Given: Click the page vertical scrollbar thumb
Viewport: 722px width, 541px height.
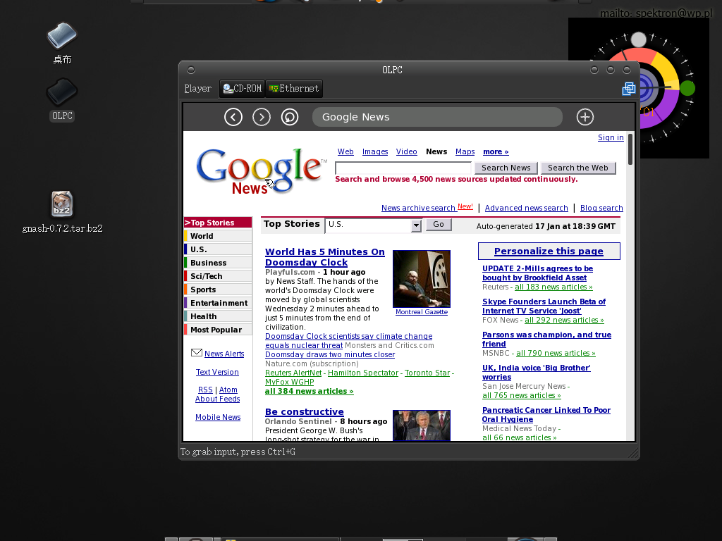Looking at the screenshot, I should (630, 149).
